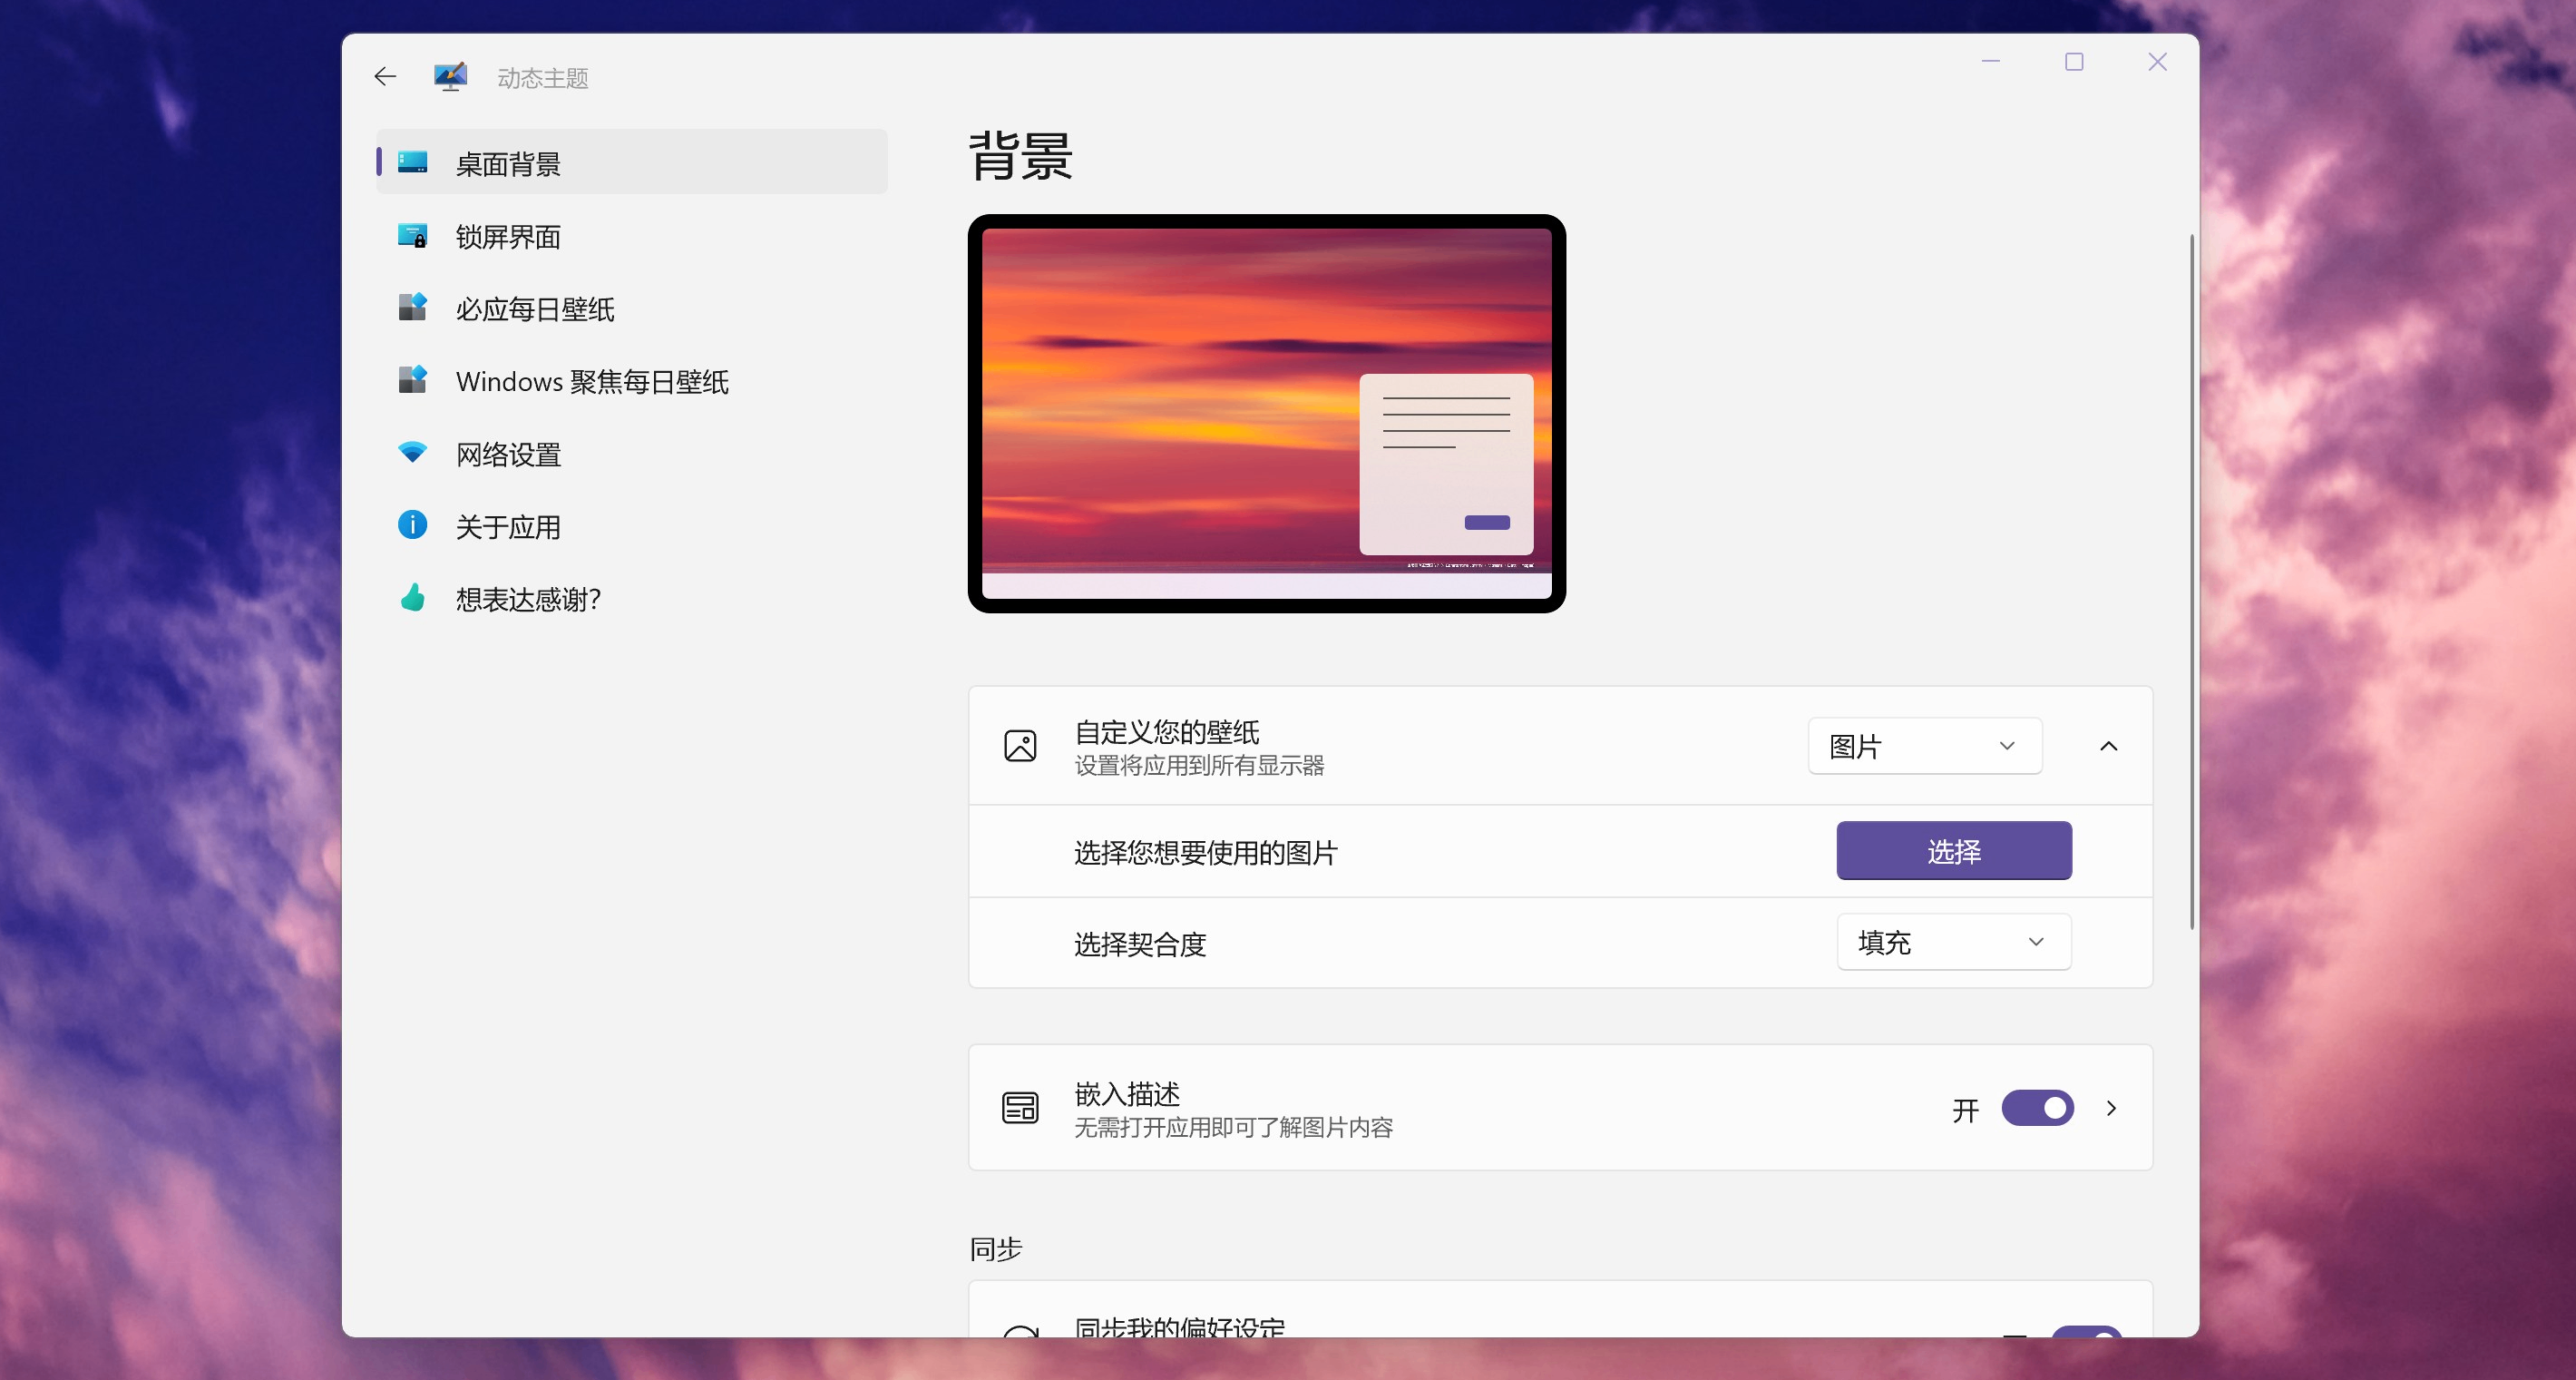Click the 嵌入描述 panel icon
2576x1380 pixels.
pyautogui.click(x=1020, y=1108)
